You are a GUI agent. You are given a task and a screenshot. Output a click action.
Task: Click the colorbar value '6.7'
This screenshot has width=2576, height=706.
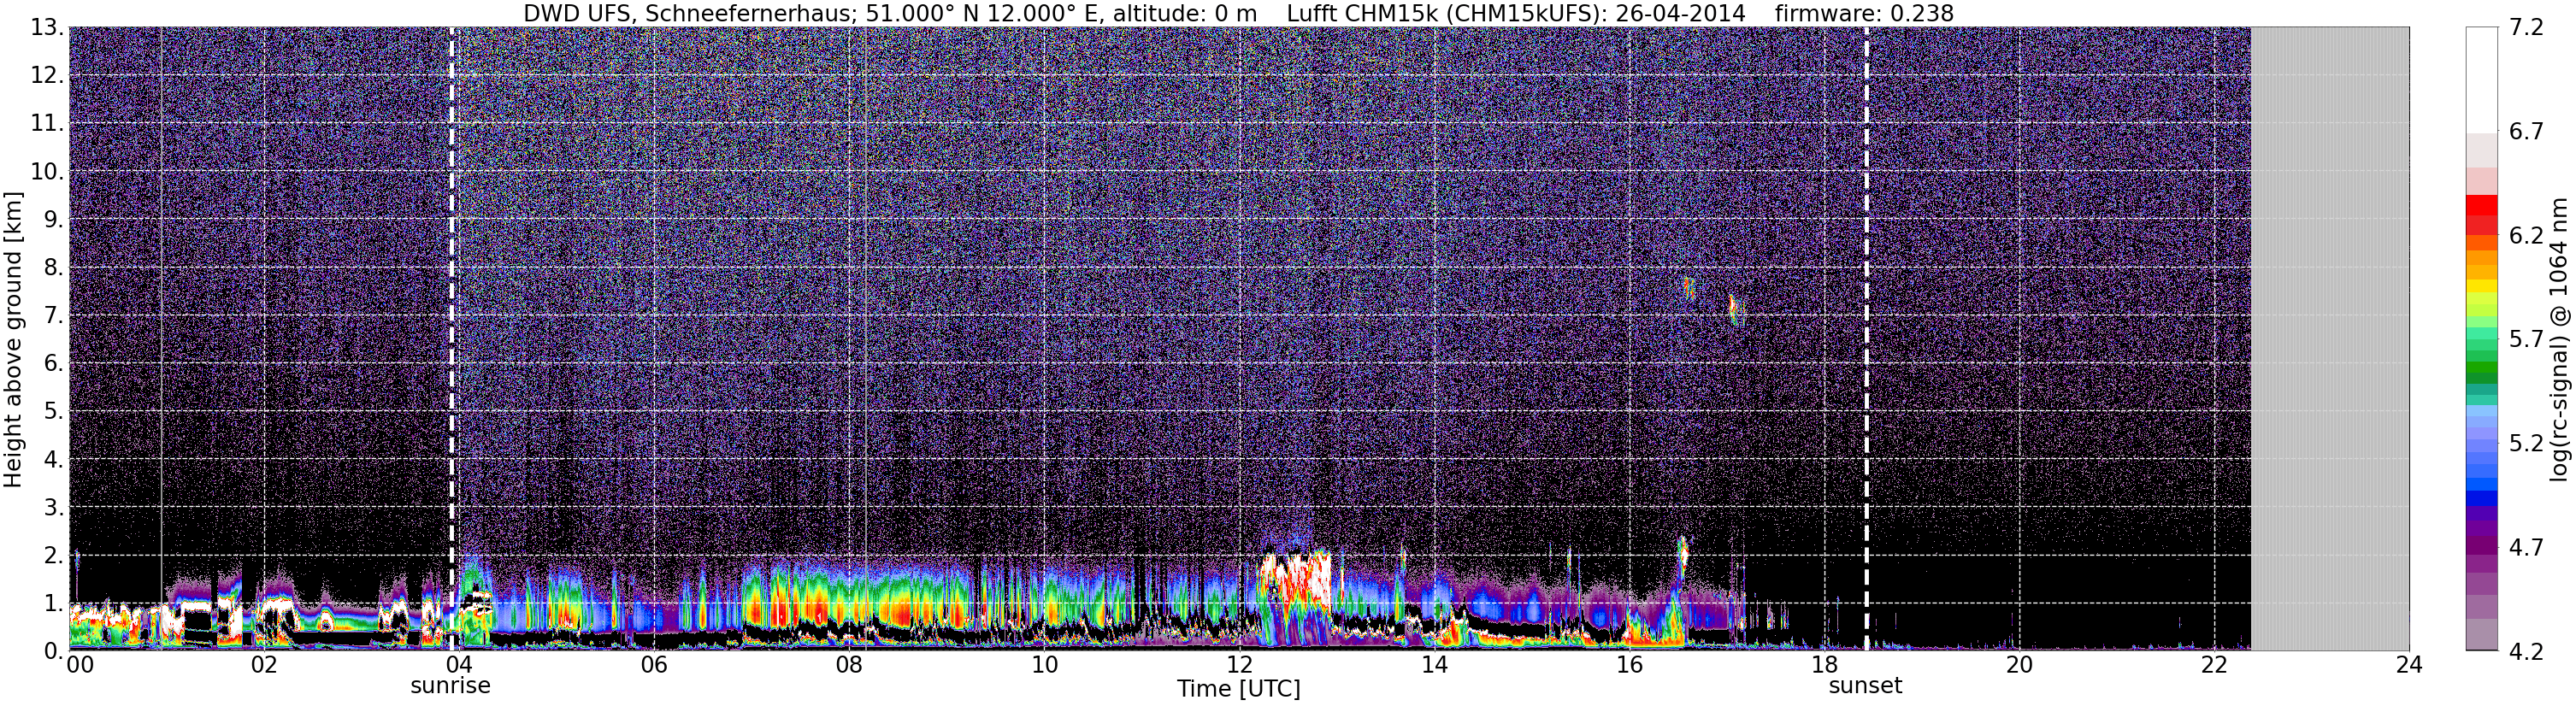(x=2526, y=132)
